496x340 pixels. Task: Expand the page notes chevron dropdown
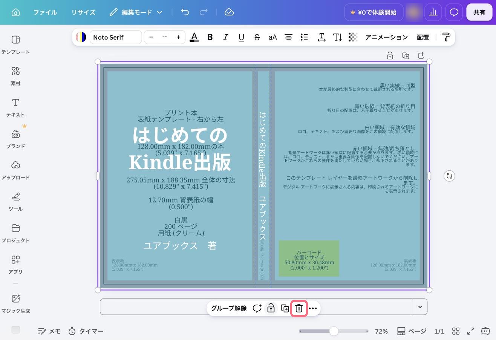coord(420,307)
